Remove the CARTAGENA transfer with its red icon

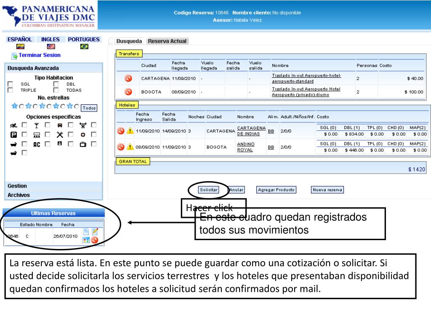pyautogui.click(x=128, y=78)
